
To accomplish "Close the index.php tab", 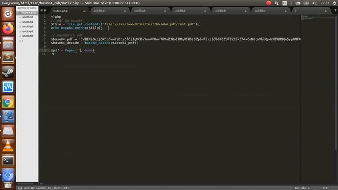I will 84,11.
